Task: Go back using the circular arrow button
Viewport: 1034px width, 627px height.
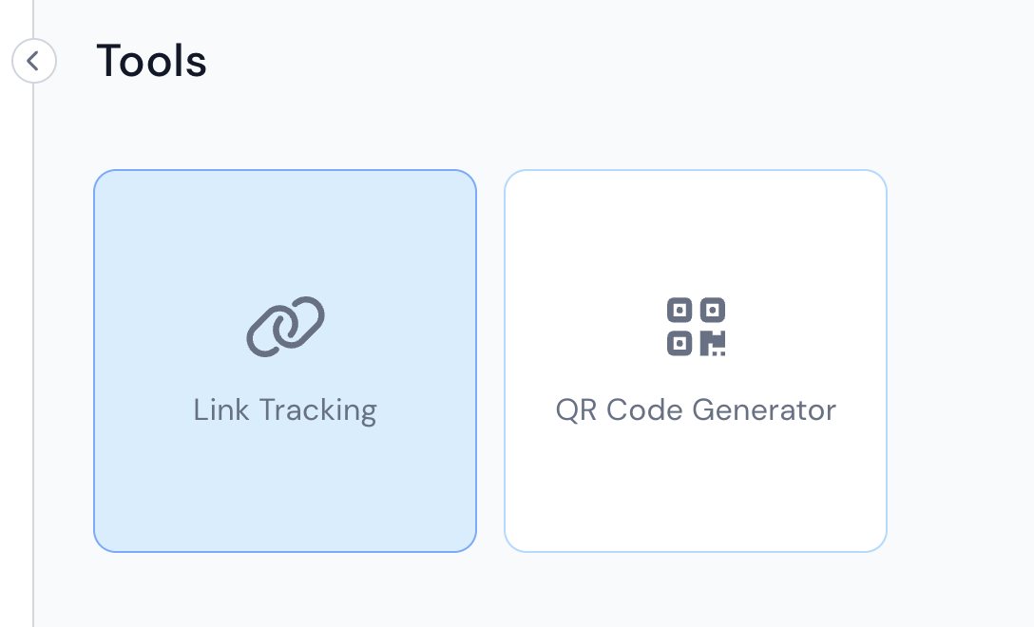Action: pyautogui.click(x=34, y=61)
